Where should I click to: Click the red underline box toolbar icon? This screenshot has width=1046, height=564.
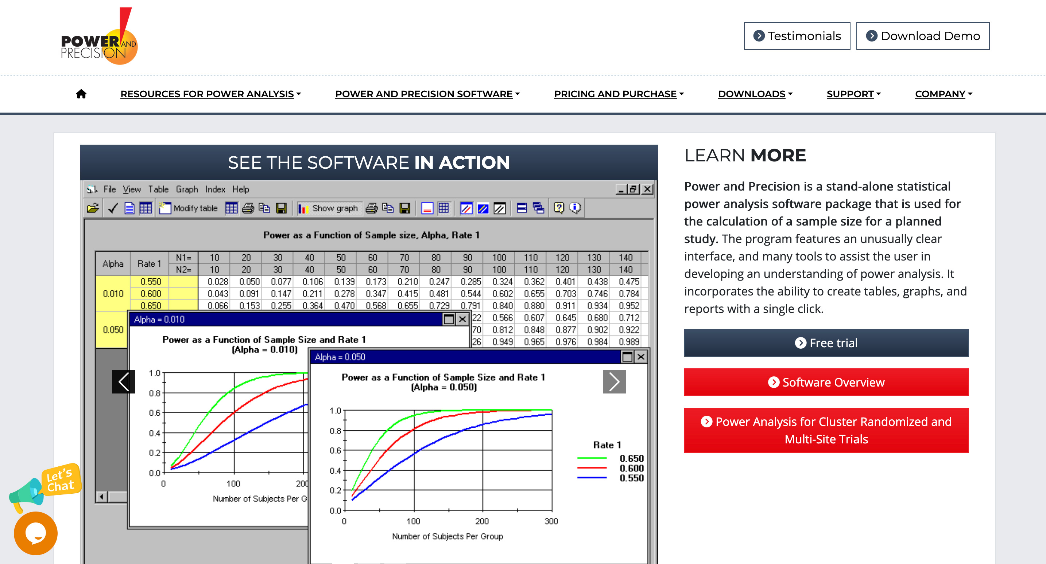[x=427, y=208]
